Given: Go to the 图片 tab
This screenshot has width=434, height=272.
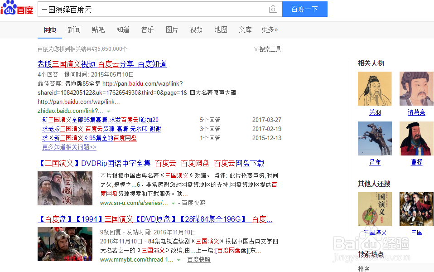Looking at the screenshot, I should click(x=172, y=29).
